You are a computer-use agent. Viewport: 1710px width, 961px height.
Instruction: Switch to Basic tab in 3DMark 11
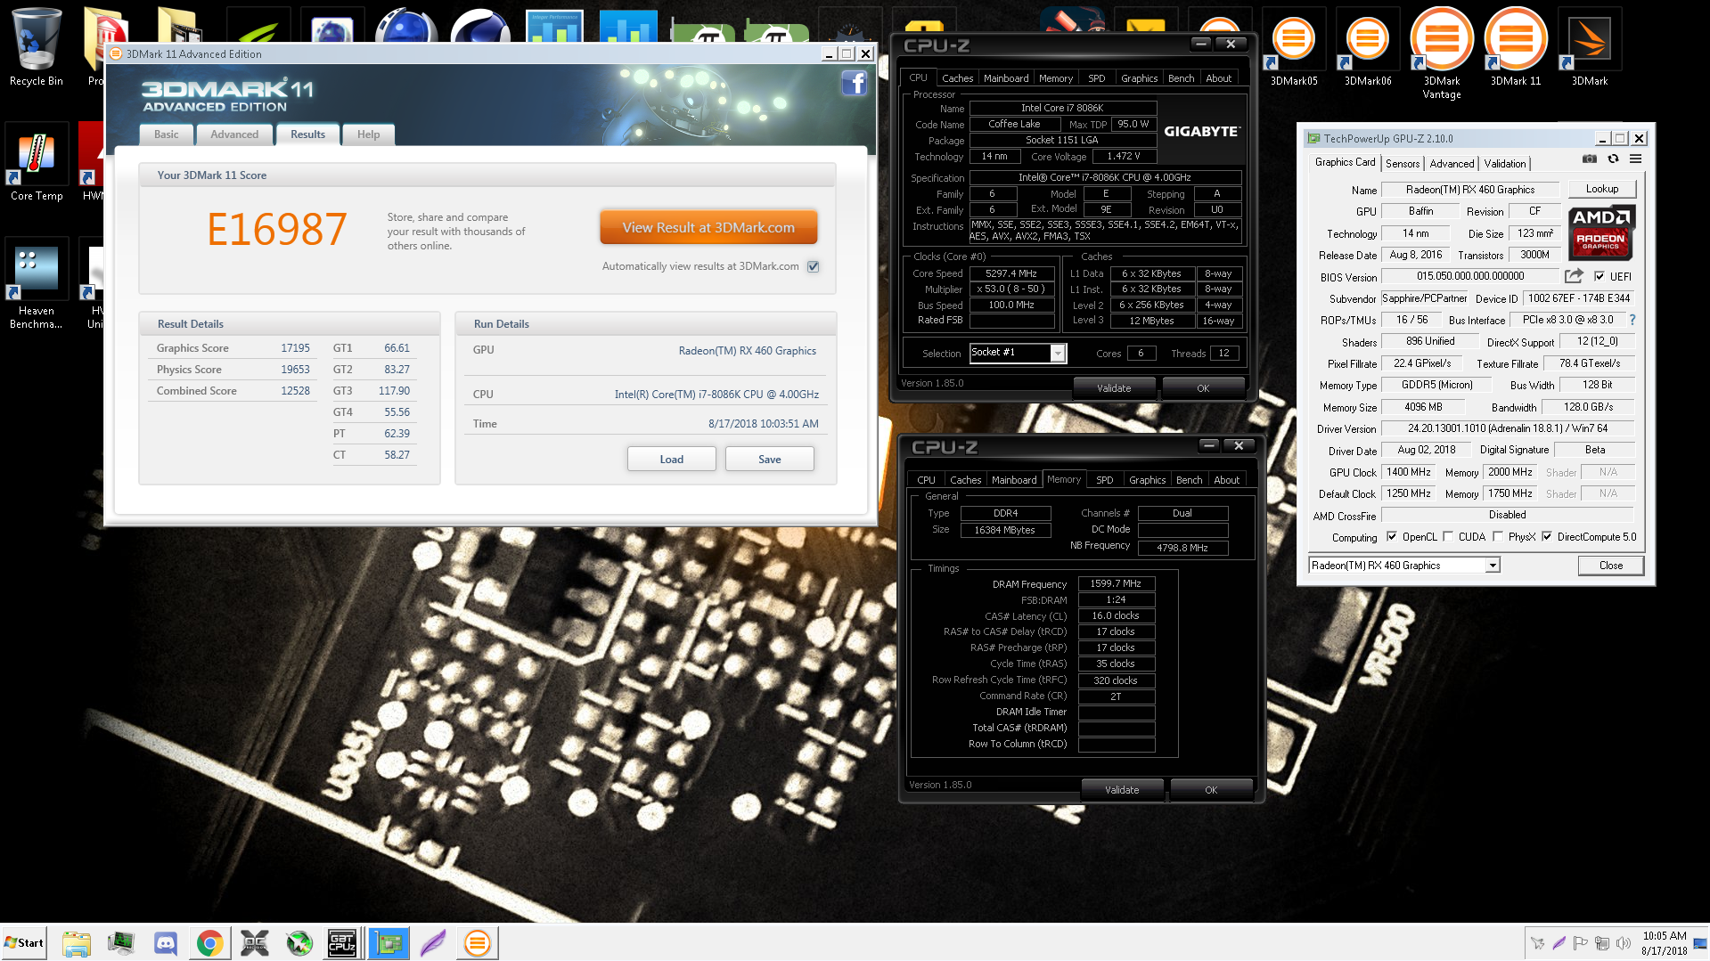pos(167,134)
